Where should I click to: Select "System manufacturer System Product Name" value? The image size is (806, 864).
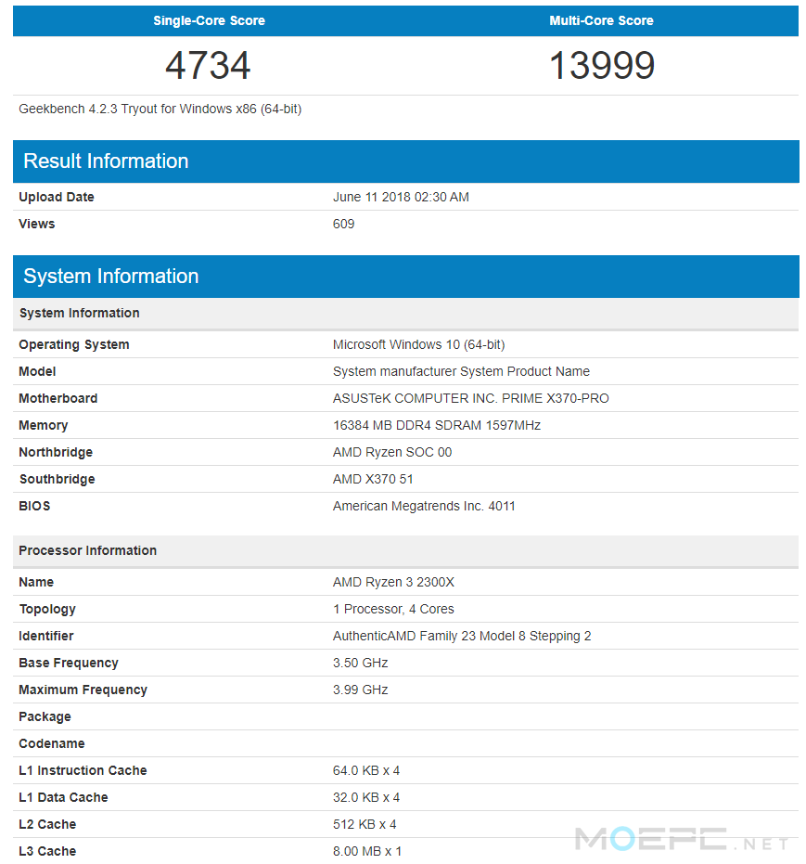point(461,372)
